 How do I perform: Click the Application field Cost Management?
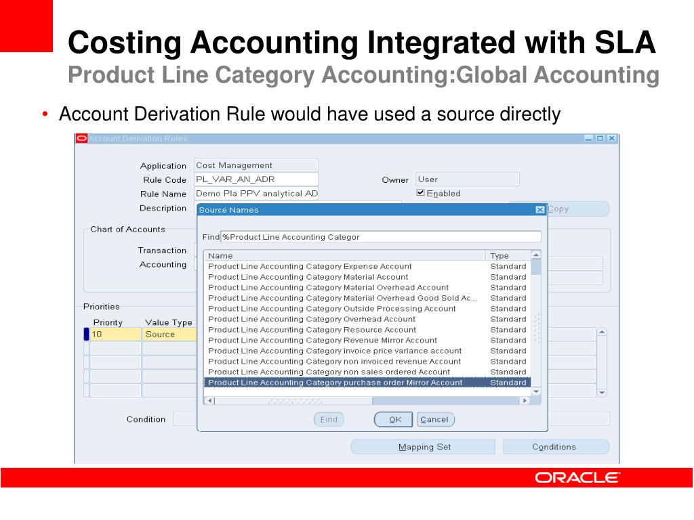coord(256,165)
